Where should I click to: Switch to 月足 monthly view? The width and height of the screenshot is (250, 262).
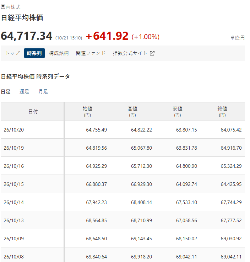pos(43,92)
